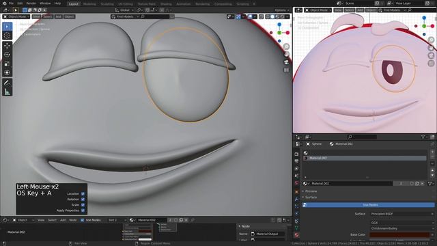Switch to rendered shading in main viewport
The image size is (437, 246).
(282, 16)
